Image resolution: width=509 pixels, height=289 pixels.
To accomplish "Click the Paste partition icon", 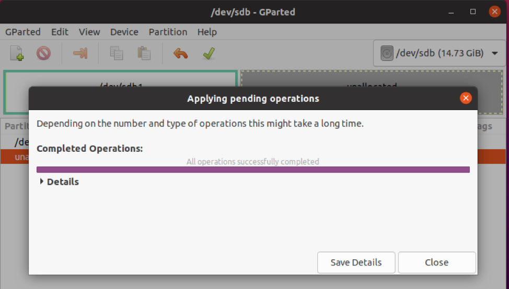I will coord(144,53).
